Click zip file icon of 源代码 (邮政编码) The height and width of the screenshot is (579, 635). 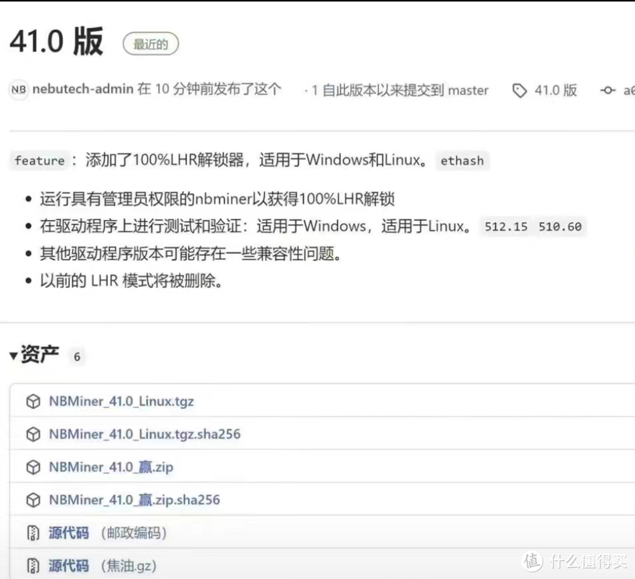click(33, 533)
